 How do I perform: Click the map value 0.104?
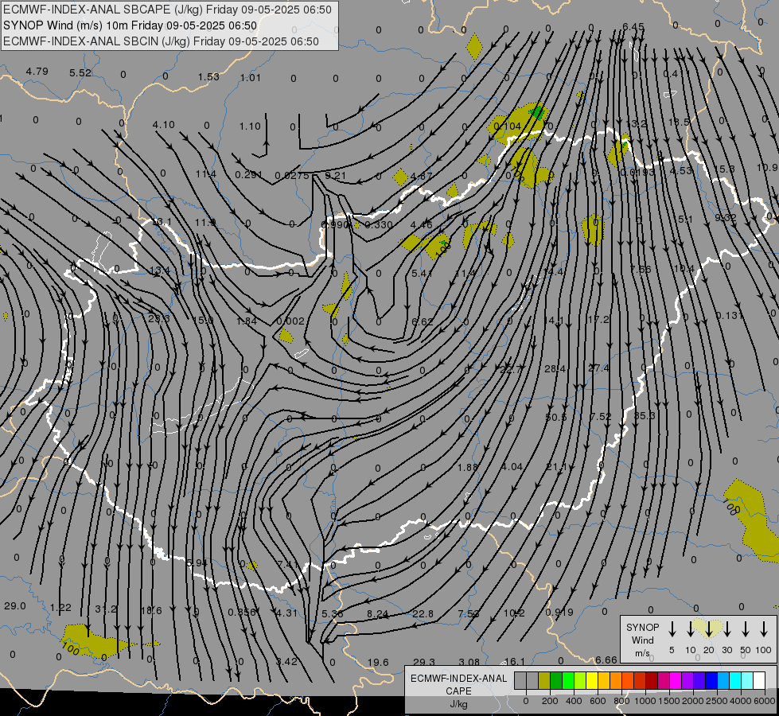click(508, 126)
